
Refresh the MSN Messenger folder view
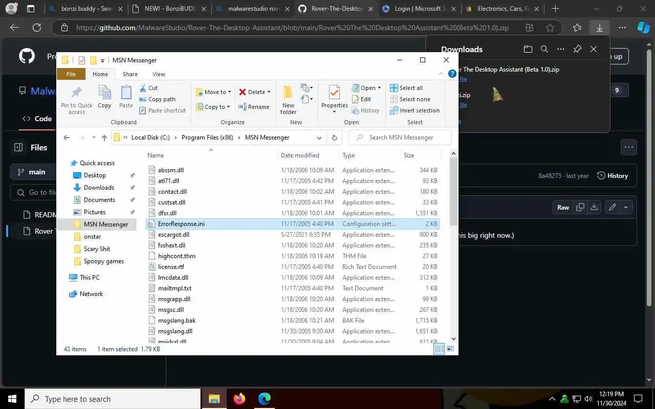[x=334, y=138]
